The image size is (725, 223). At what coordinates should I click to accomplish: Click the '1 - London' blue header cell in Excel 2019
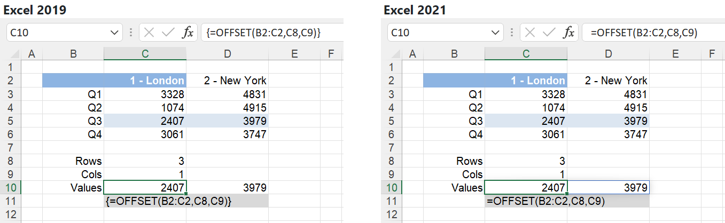point(145,81)
